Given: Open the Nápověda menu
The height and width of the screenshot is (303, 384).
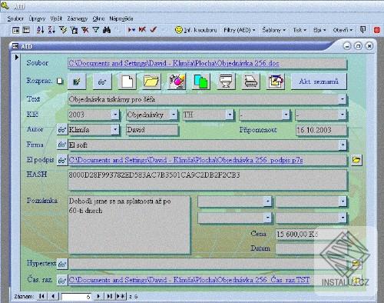Looking at the screenshot, I should click(121, 18).
